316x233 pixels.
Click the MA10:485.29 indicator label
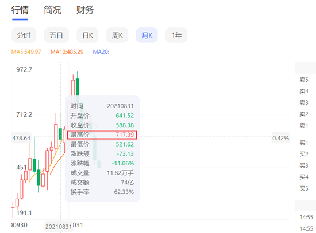tap(67, 52)
